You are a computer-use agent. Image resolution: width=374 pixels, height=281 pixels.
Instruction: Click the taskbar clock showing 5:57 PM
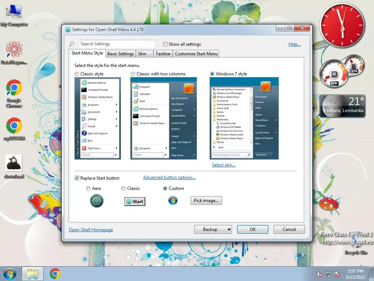point(355,274)
